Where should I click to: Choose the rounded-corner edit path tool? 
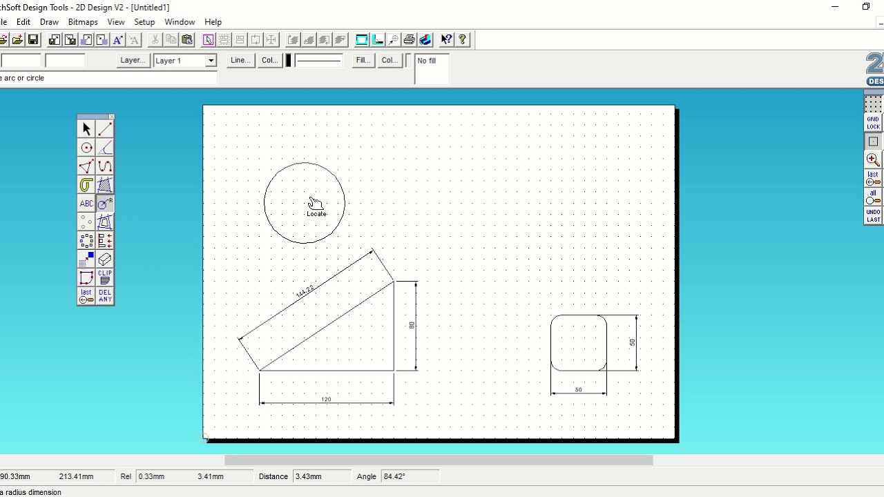(x=86, y=278)
